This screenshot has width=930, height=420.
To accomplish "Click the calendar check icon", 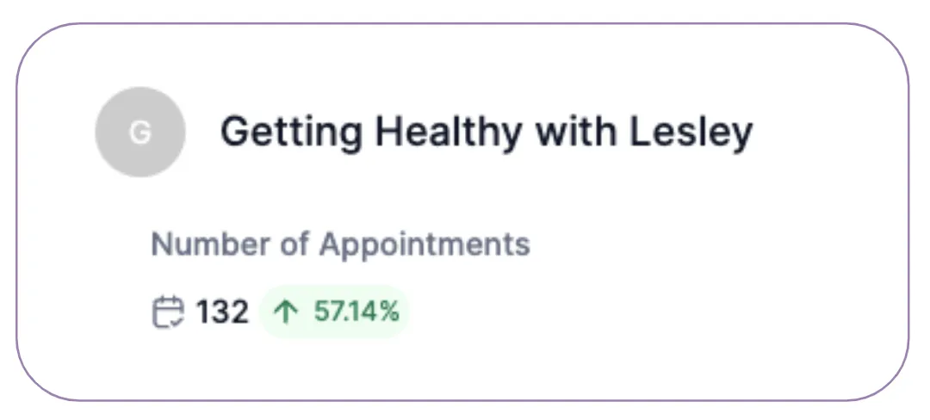I will pyautogui.click(x=169, y=312).
